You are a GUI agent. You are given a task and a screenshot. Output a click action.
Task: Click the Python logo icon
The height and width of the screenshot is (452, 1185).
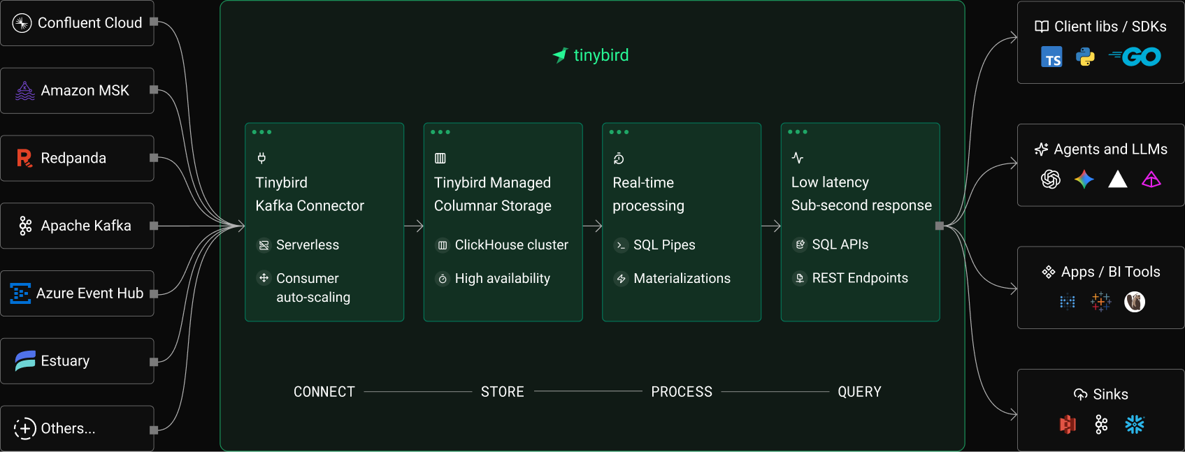pyautogui.click(x=1086, y=57)
